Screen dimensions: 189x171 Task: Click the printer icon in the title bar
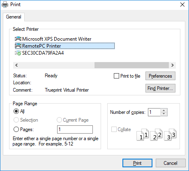(x=5, y=5)
